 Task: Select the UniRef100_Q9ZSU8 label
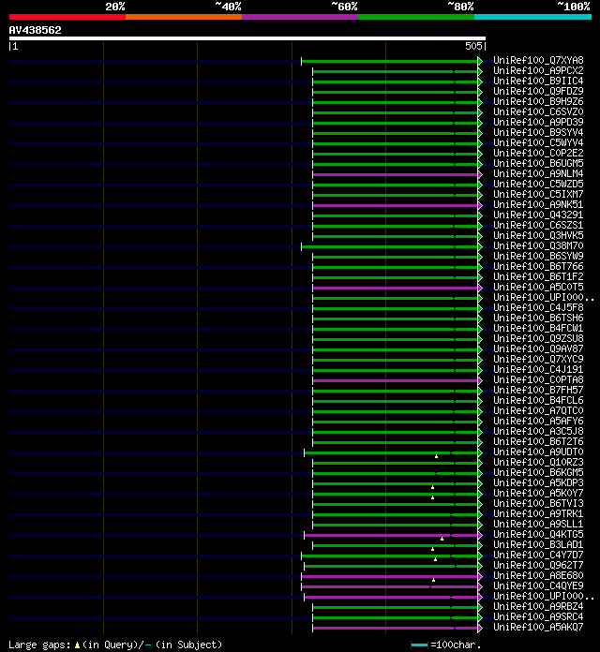(x=538, y=338)
